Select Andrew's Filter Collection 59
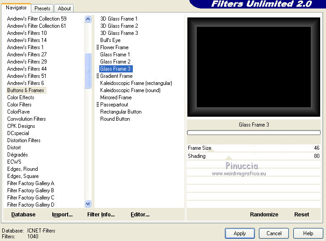 coord(37,19)
